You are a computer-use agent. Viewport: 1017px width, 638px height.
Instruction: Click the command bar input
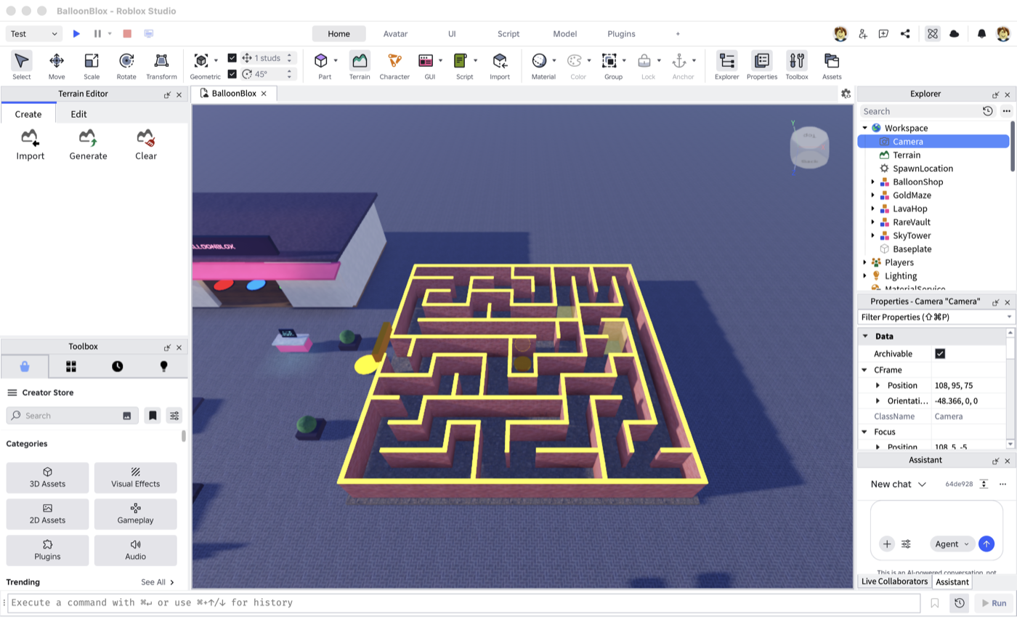(x=463, y=603)
